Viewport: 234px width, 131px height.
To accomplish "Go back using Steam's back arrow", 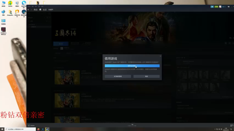I will (28, 10).
